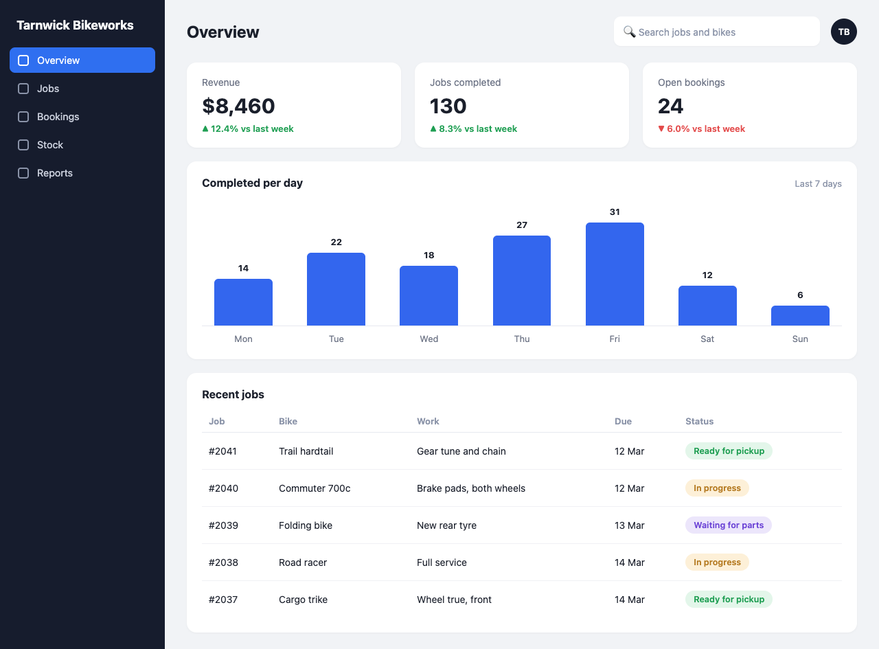Open the Stock page label
The height and width of the screenshot is (649, 879).
(x=50, y=145)
